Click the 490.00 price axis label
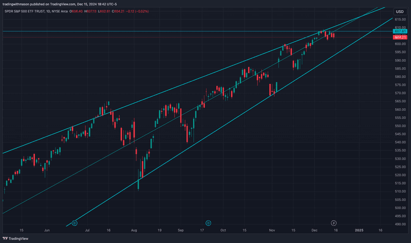This screenshot has height=243, width=411. pos(400,224)
